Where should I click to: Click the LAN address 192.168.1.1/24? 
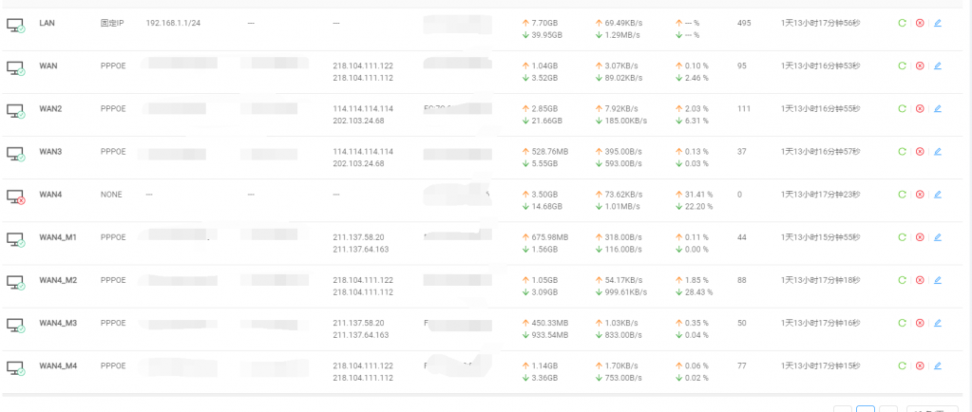click(173, 23)
